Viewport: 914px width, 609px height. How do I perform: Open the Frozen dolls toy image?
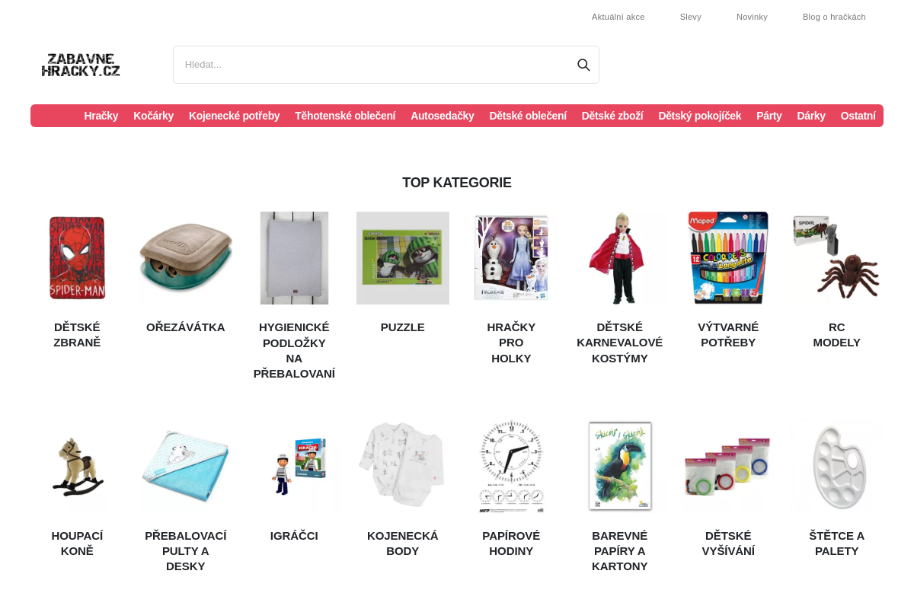pos(511,258)
